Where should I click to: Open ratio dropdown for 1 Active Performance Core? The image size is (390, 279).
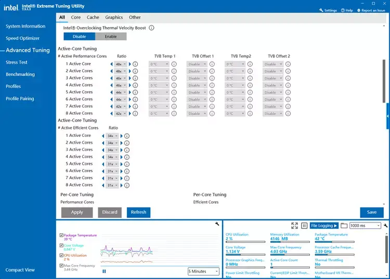point(121,64)
